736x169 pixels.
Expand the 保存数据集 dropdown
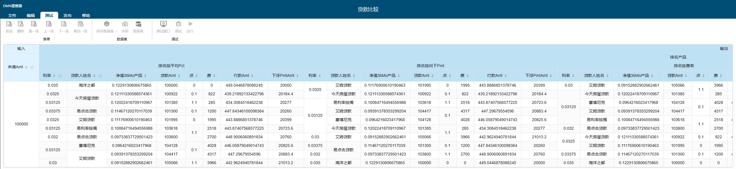116,31
